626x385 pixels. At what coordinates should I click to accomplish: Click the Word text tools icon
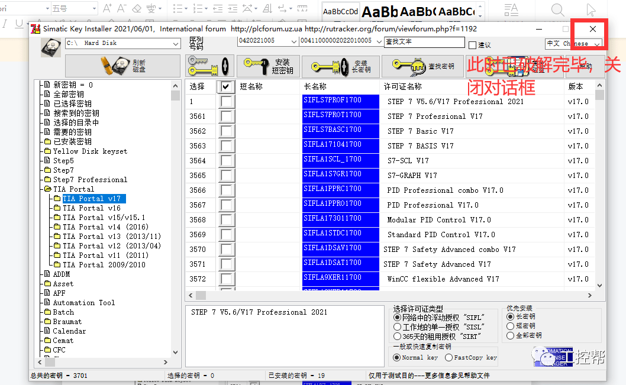tap(511, 9)
